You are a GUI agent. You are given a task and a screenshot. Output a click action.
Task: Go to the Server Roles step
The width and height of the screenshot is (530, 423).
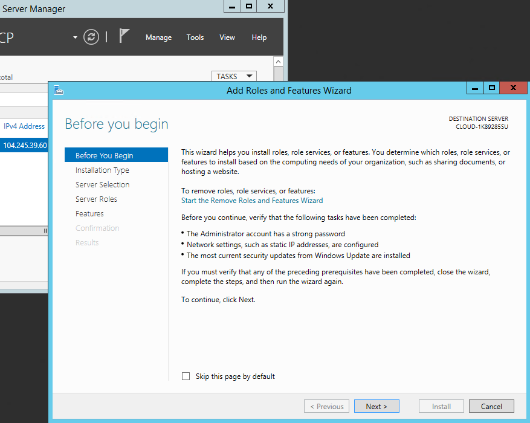[96, 199]
